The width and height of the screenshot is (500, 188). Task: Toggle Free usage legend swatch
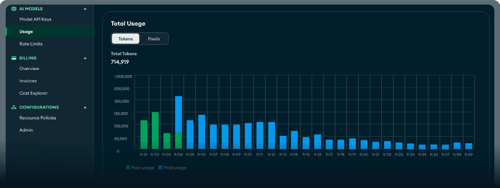pos(129,168)
